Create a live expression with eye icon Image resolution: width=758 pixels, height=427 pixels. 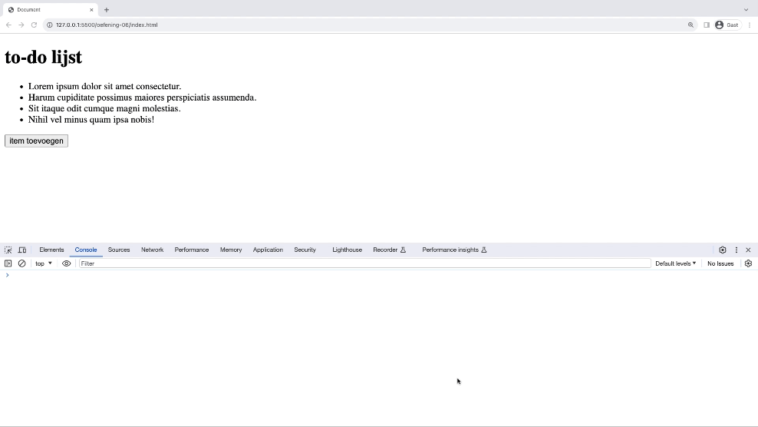[67, 263]
